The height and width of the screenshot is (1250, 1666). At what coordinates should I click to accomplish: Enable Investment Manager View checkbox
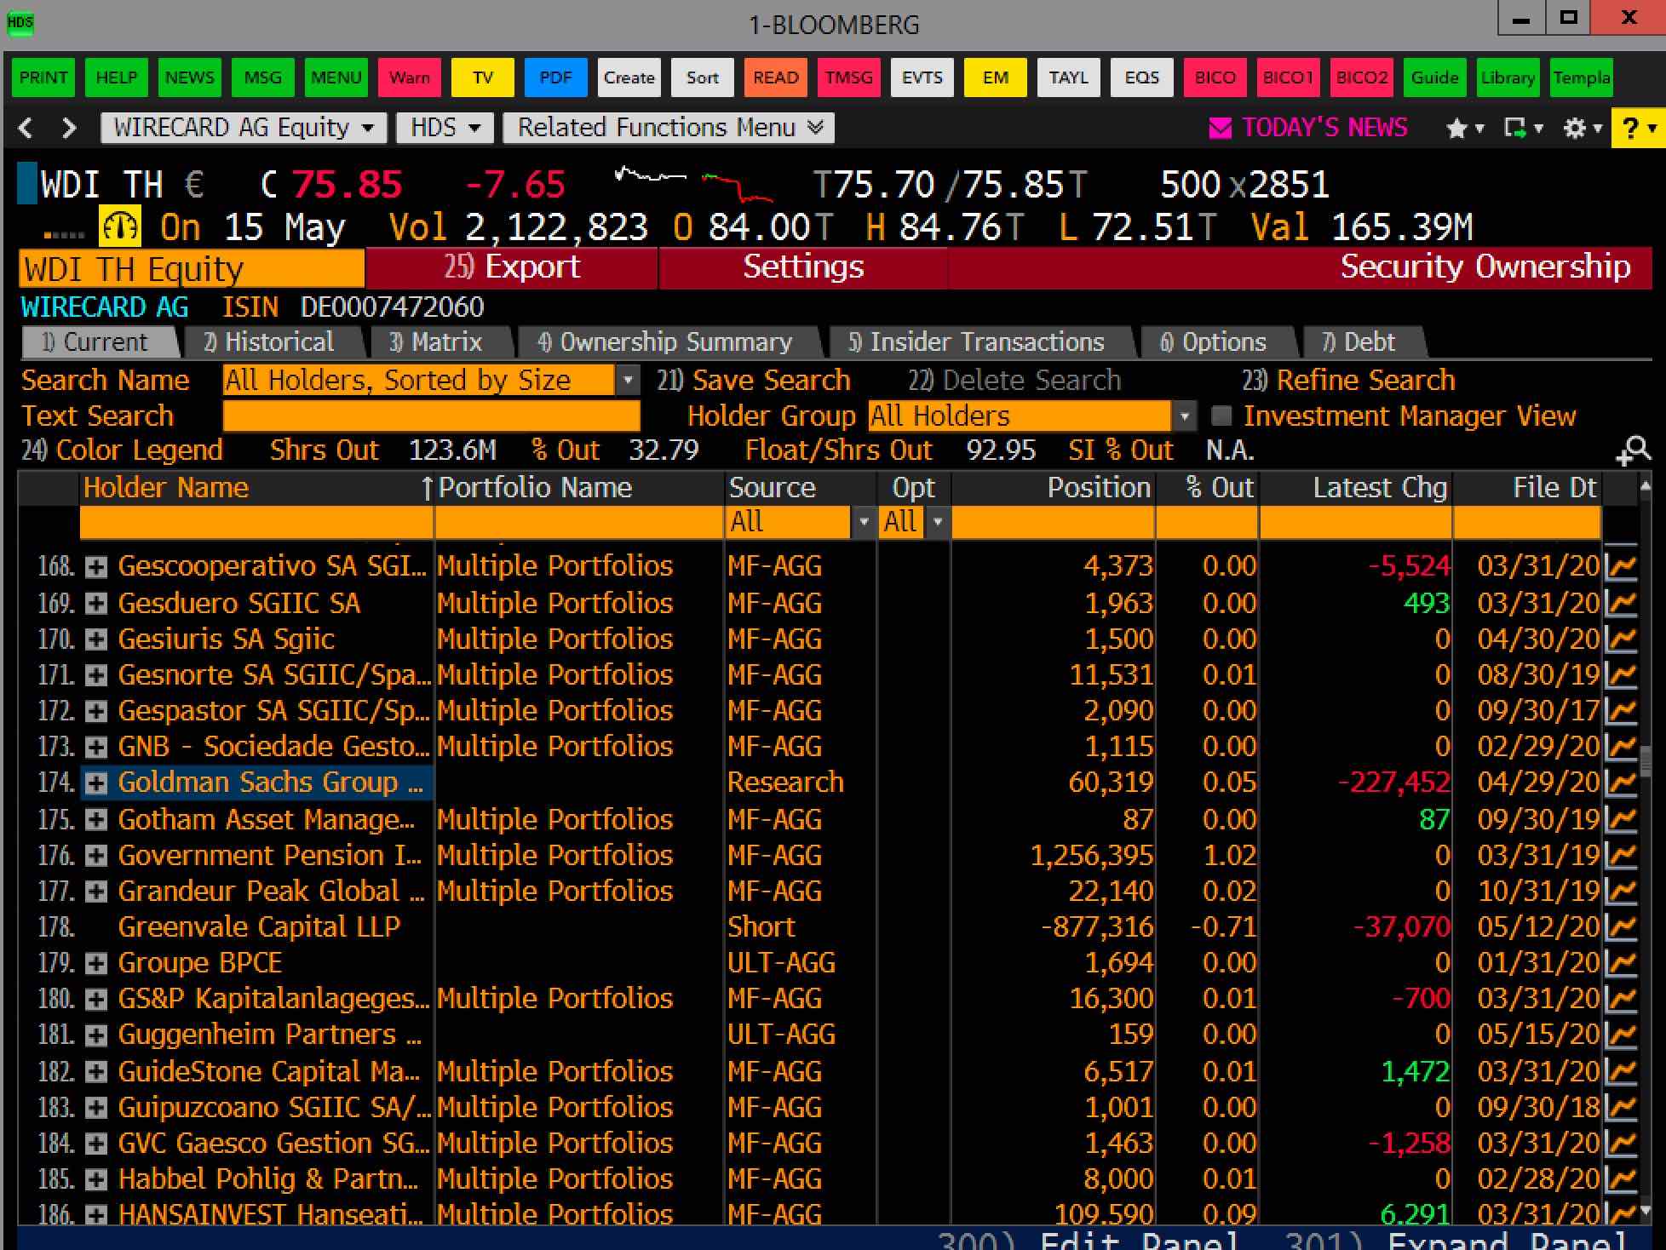[x=1221, y=416]
